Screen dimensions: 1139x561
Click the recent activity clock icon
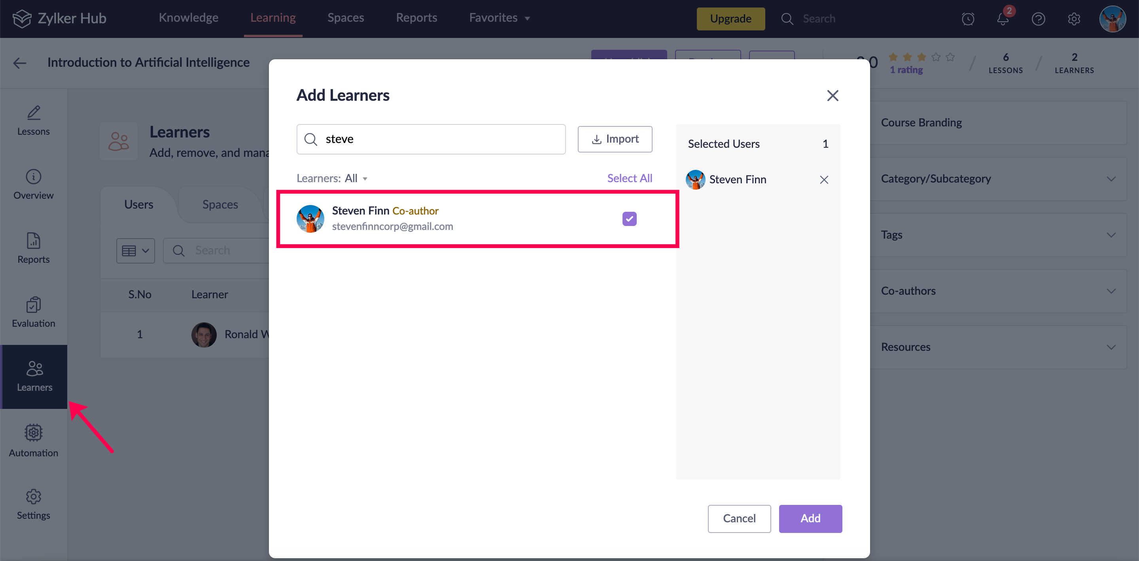968,19
